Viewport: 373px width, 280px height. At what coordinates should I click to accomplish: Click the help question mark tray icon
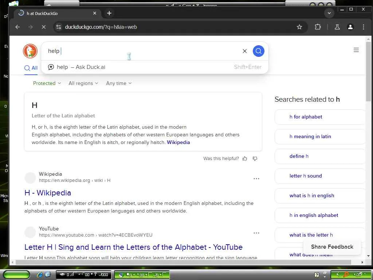click(317, 275)
